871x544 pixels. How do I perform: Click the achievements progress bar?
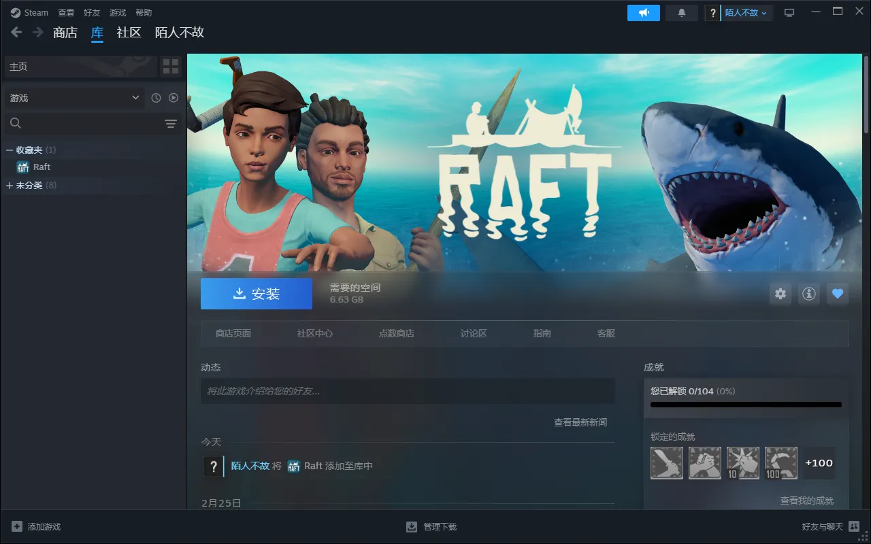click(746, 405)
